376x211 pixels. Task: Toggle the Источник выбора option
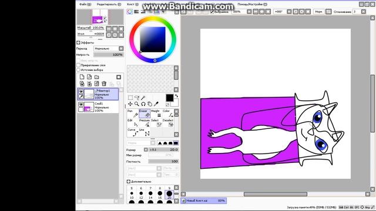[x=78, y=70]
